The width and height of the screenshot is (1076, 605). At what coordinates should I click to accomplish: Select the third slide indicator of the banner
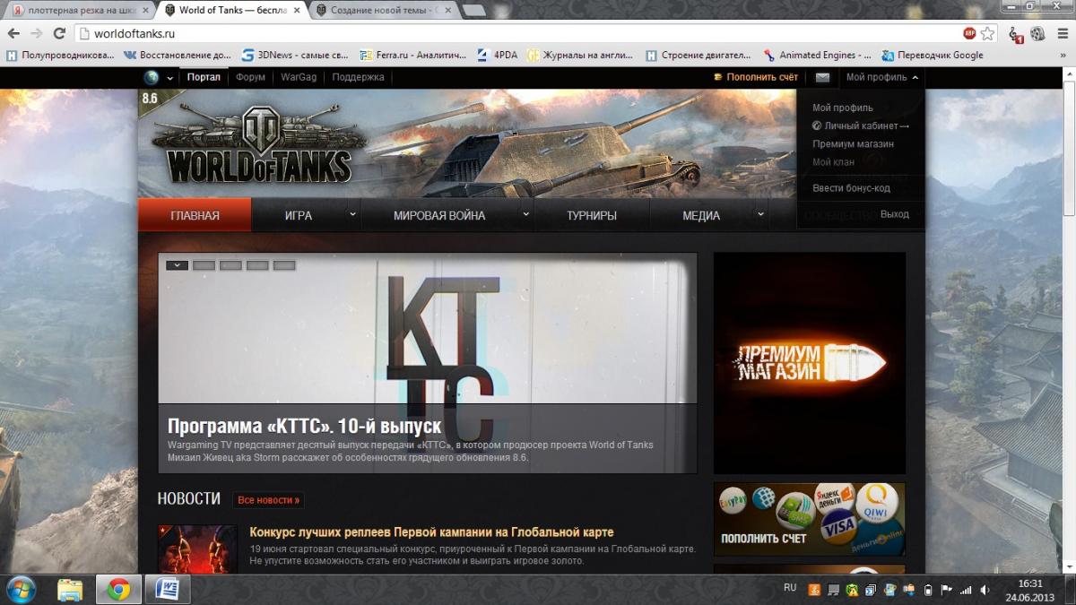[230, 265]
